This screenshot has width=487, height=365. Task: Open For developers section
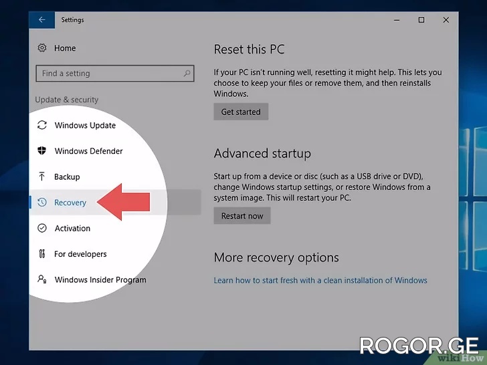(x=80, y=254)
